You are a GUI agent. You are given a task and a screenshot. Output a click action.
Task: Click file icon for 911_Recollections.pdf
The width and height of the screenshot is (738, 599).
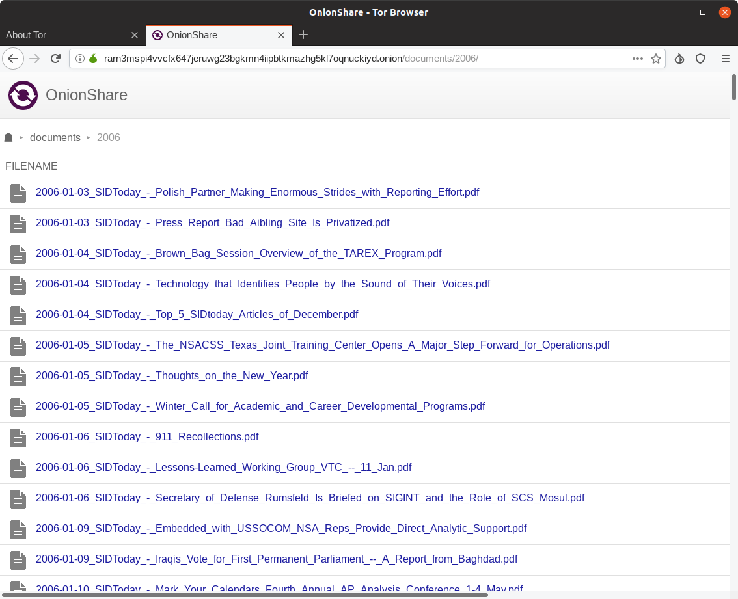coord(18,438)
